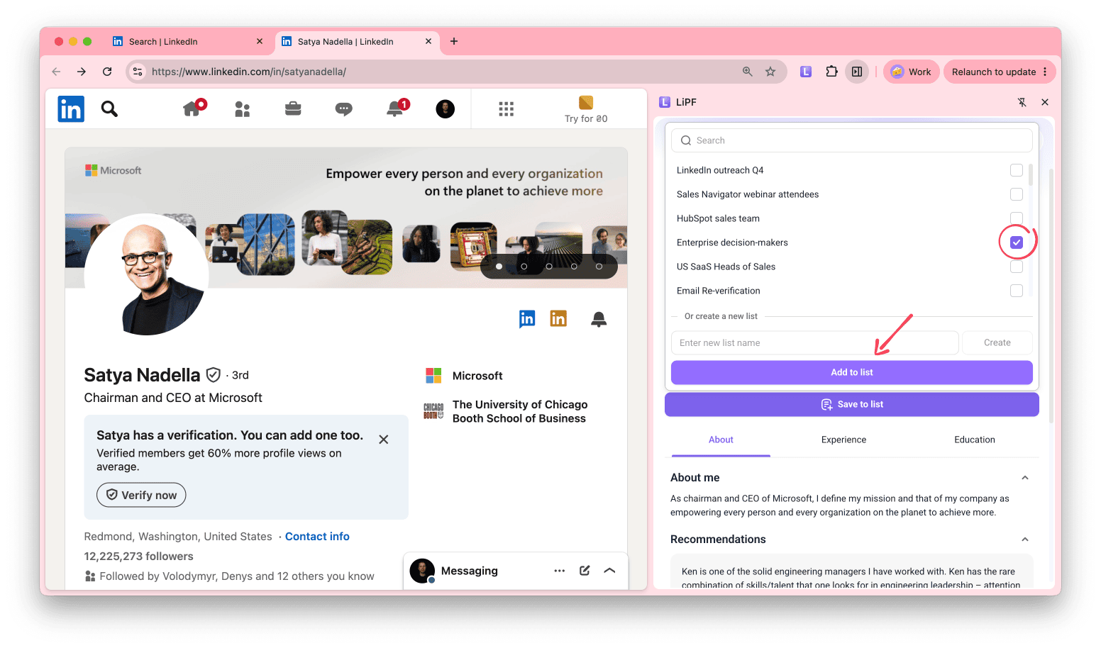The height and width of the screenshot is (648, 1101).
Task: Switch to the Education tab
Action: point(975,440)
